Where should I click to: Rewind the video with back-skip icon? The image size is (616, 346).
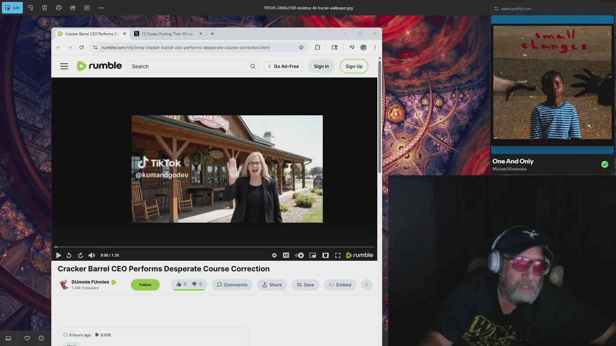[69, 255]
